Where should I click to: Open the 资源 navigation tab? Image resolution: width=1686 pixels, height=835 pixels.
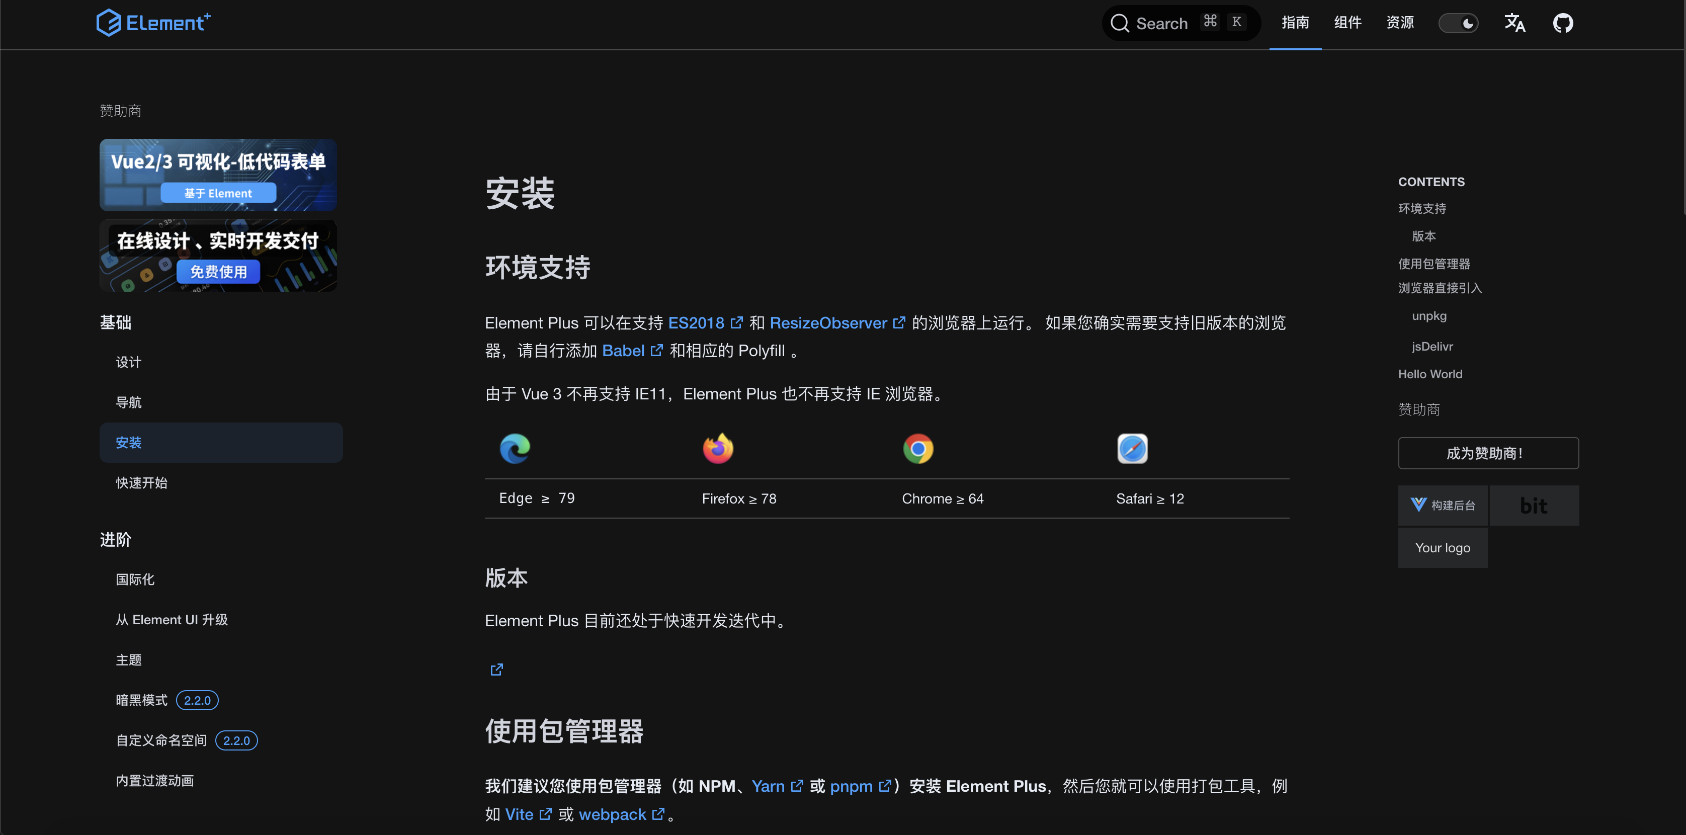(x=1399, y=23)
